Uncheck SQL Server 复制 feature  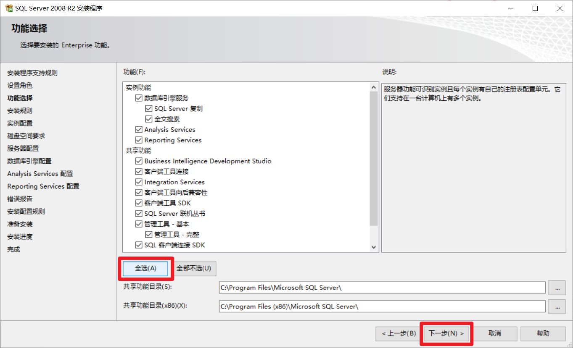tap(149, 109)
